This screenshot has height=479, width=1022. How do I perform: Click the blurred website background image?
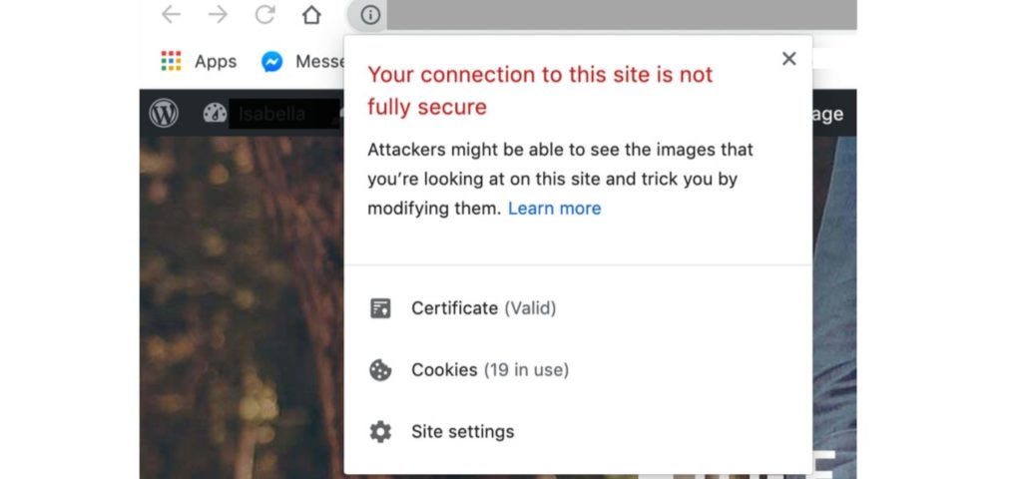pos(242,306)
